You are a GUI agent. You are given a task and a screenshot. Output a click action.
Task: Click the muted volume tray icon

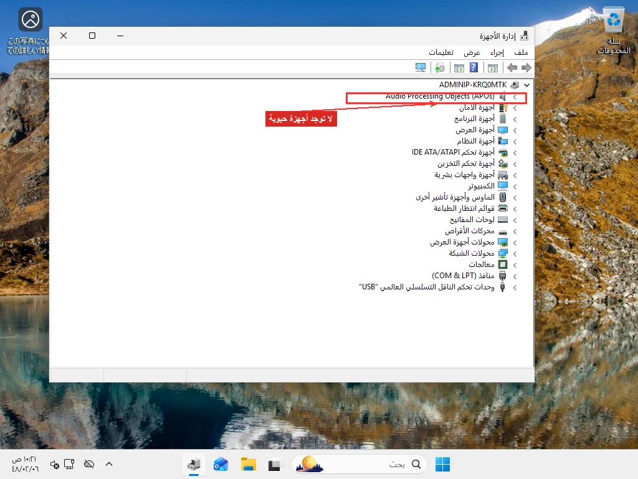point(55,464)
